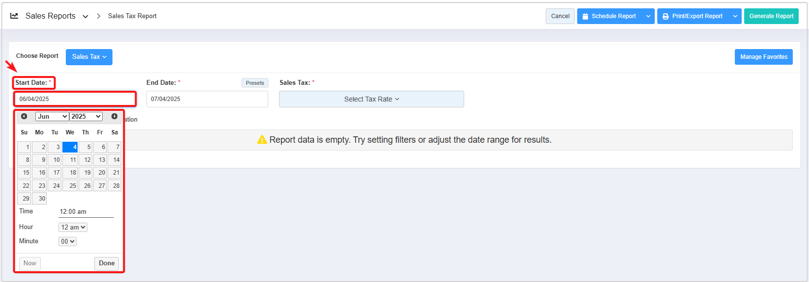Open the Presets for date range
The height and width of the screenshot is (282, 809).
tap(255, 83)
